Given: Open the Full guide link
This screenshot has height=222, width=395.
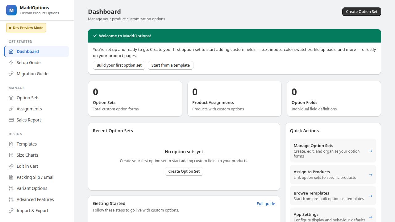Looking at the screenshot, I should coord(266,203).
